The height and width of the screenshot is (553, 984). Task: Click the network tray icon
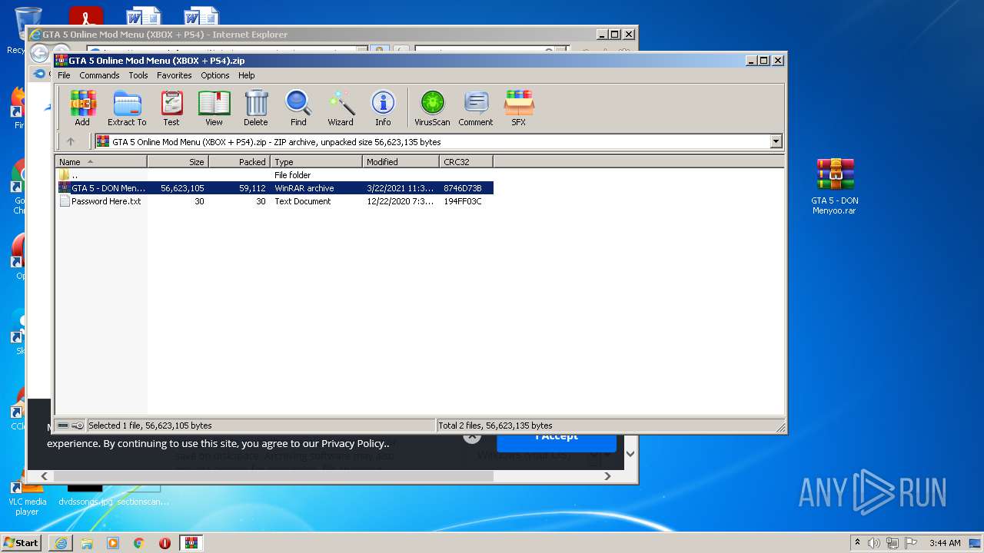(x=893, y=543)
